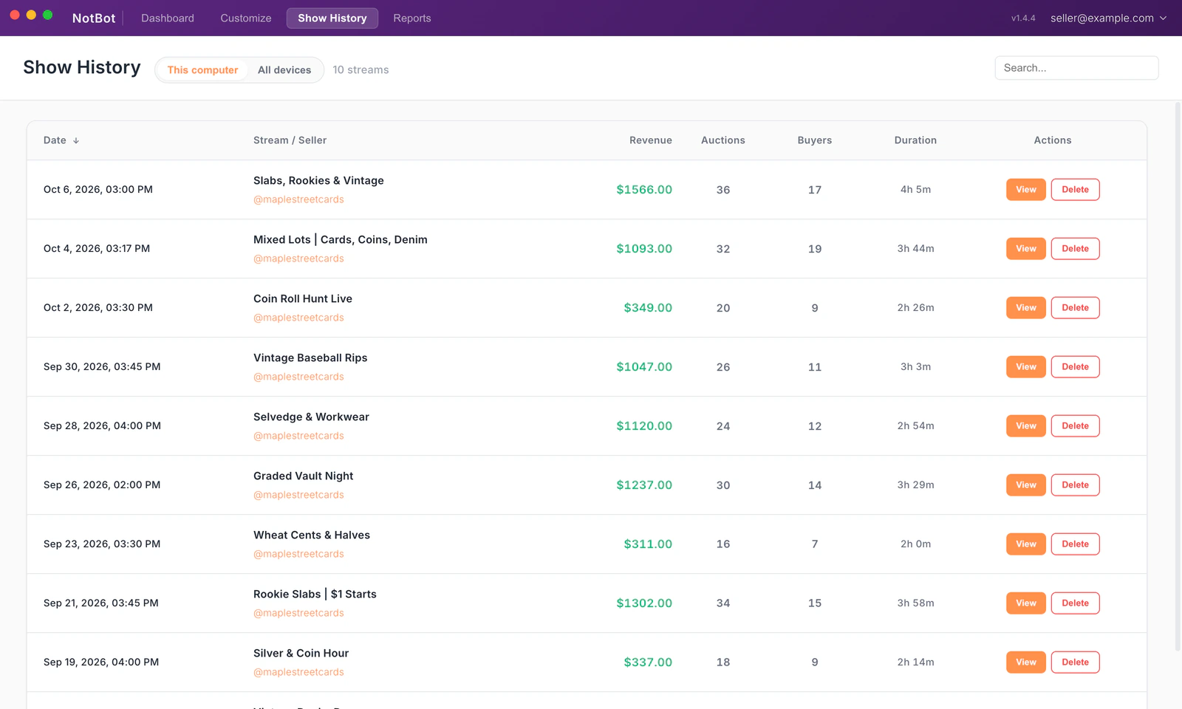
Task: Click the Stream / Seller column header
Action: pyautogui.click(x=290, y=140)
